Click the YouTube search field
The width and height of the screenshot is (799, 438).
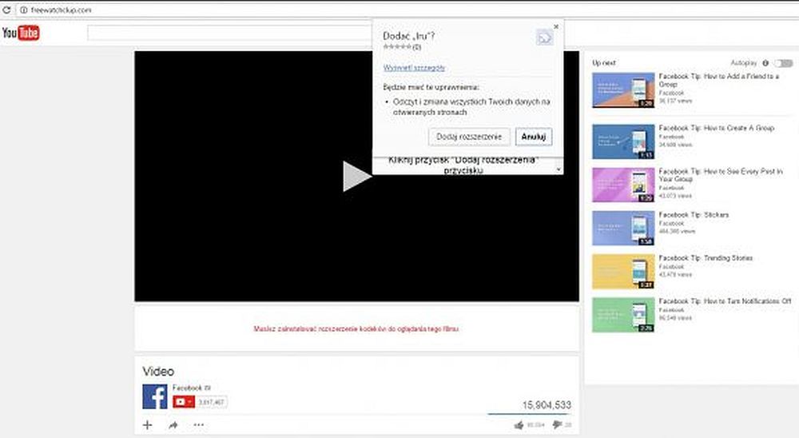coord(230,33)
